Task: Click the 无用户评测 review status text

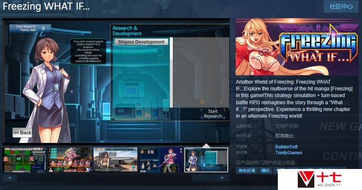Action: 287,126
